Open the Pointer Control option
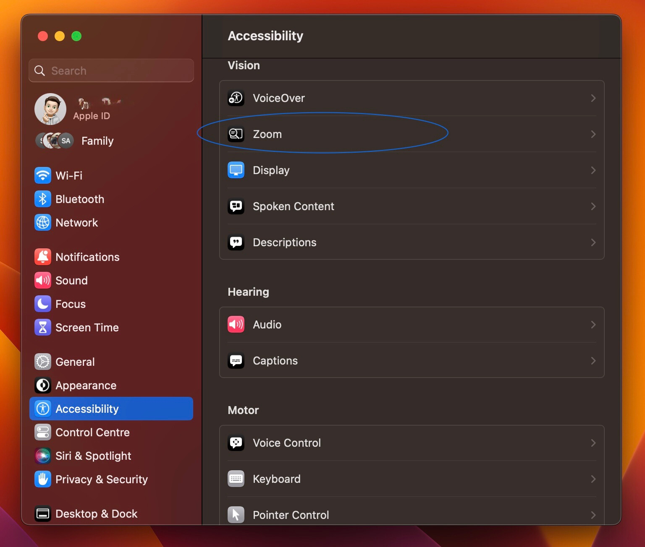Image resolution: width=645 pixels, height=547 pixels. click(x=412, y=515)
